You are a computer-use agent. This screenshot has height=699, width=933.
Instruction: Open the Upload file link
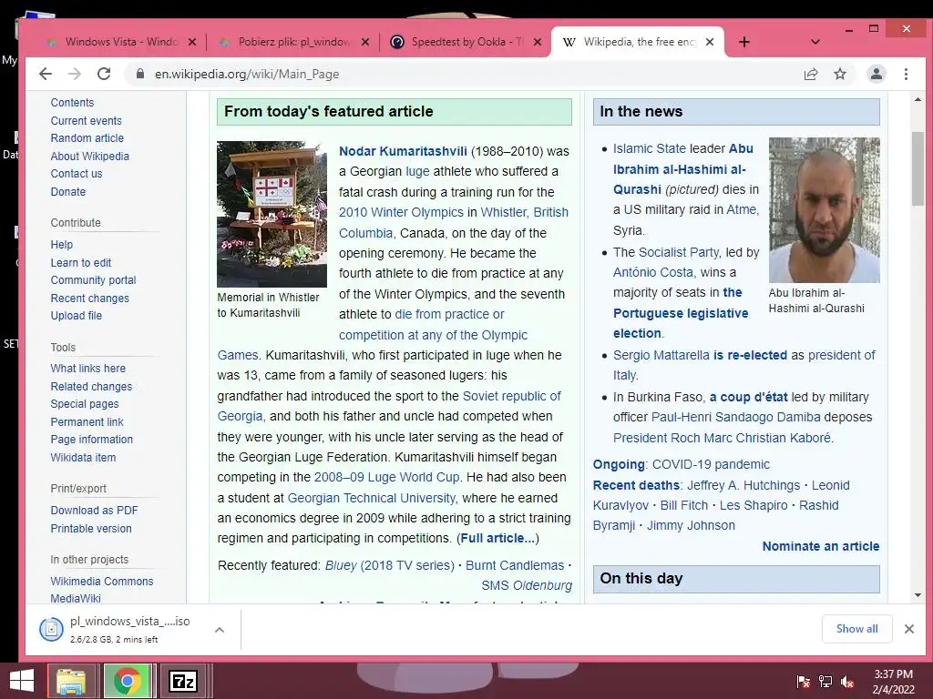tap(77, 316)
